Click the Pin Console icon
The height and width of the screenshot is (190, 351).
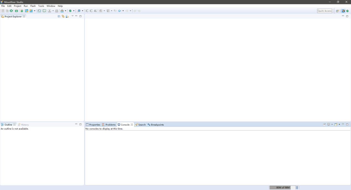(324, 124)
